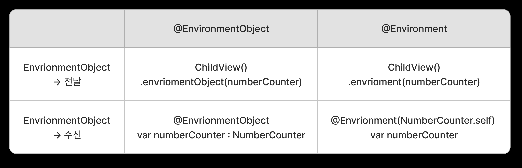Click var numberCounter text in last cell

pyautogui.click(x=414, y=135)
